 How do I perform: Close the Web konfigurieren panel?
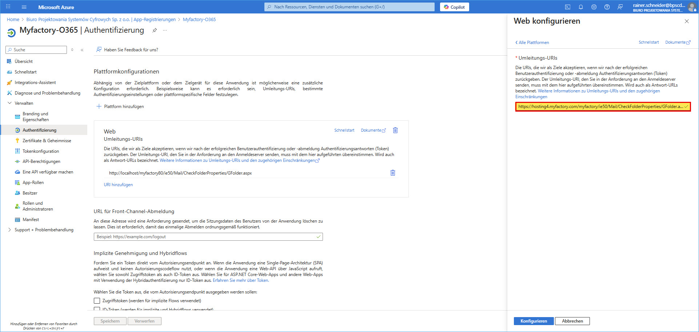tap(687, 21)
